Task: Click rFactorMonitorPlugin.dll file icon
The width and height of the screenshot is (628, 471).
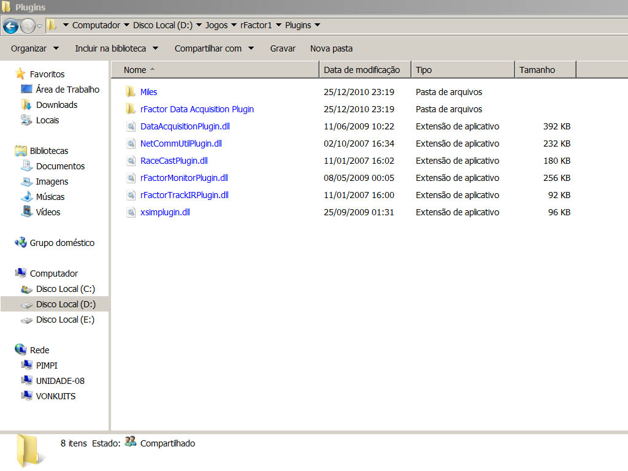Action: [131, 178]
